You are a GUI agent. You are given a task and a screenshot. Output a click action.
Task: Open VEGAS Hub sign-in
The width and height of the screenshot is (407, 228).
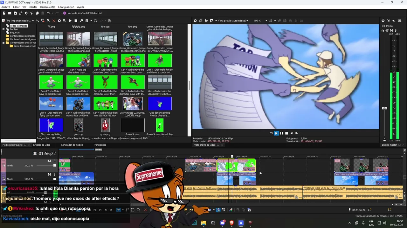[83, 13]
